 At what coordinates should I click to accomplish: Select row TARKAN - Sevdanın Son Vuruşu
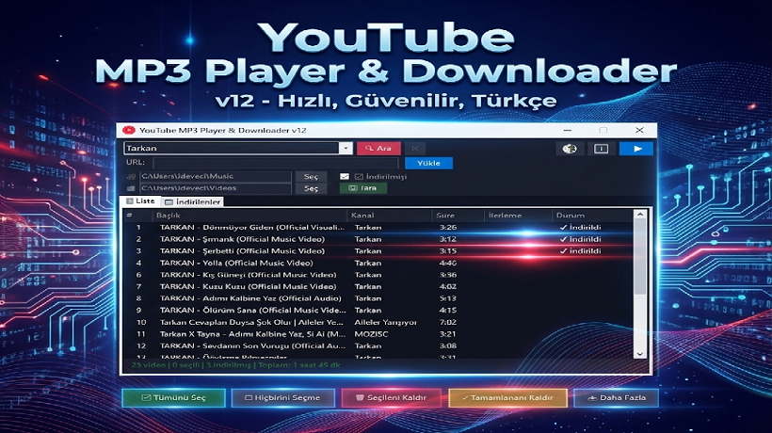pyautogui.click(x=378, y=345)
